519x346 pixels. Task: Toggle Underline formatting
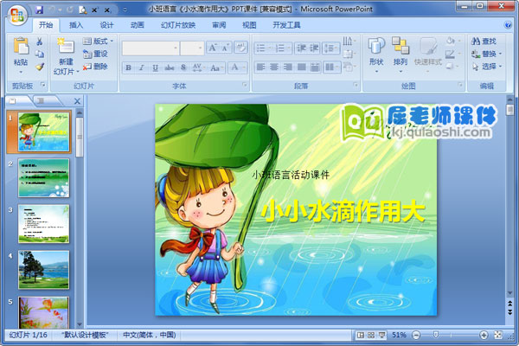pyautogui.click(x=155, y=67)
